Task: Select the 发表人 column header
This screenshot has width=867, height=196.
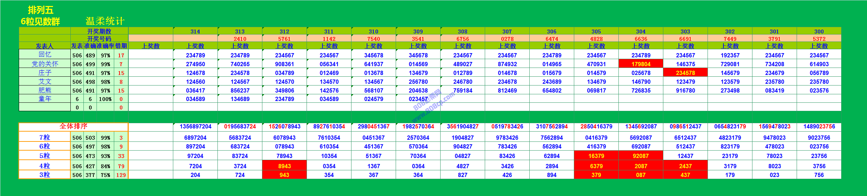Action: [x=45, y=46]
